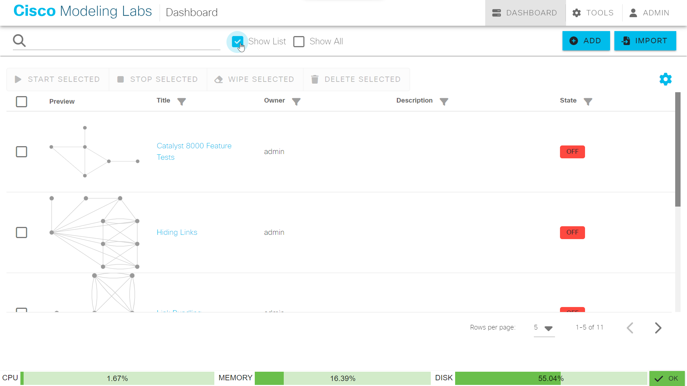Viewport: 687px width, 386px height.
Task: Select the Hiding Links lab checkbox
Action: pyautogui.click(x=21, y=232)
